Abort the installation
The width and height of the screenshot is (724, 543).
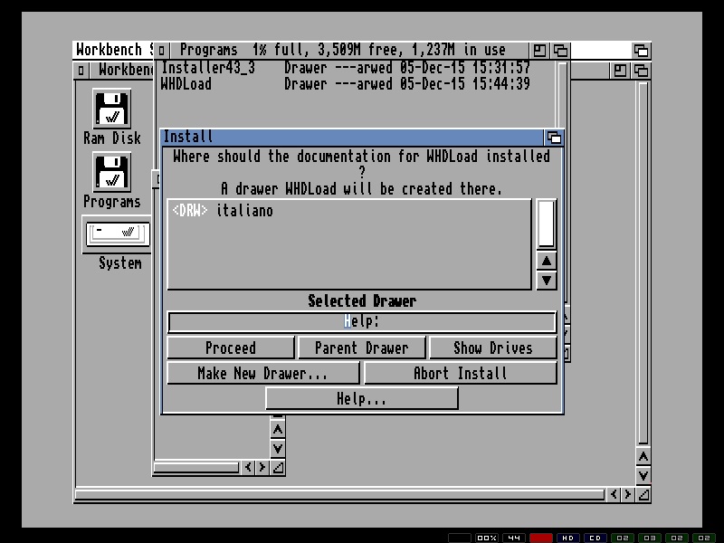point(461,373)
